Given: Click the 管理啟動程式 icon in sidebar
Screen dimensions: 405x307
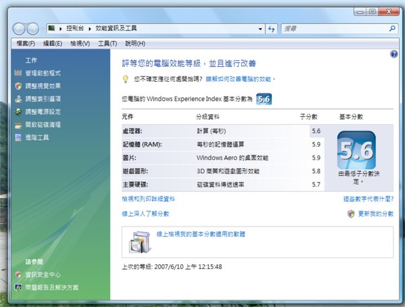Looking at the screenshot, I should pyautogui.click(x=18, y=73).
